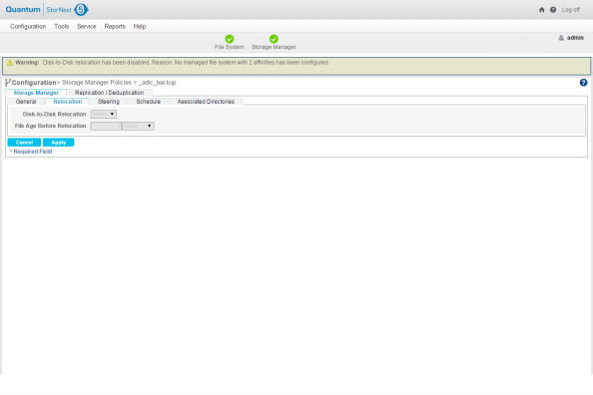Open the Configuration menu

pyautogui.click(x=28, y=27)
